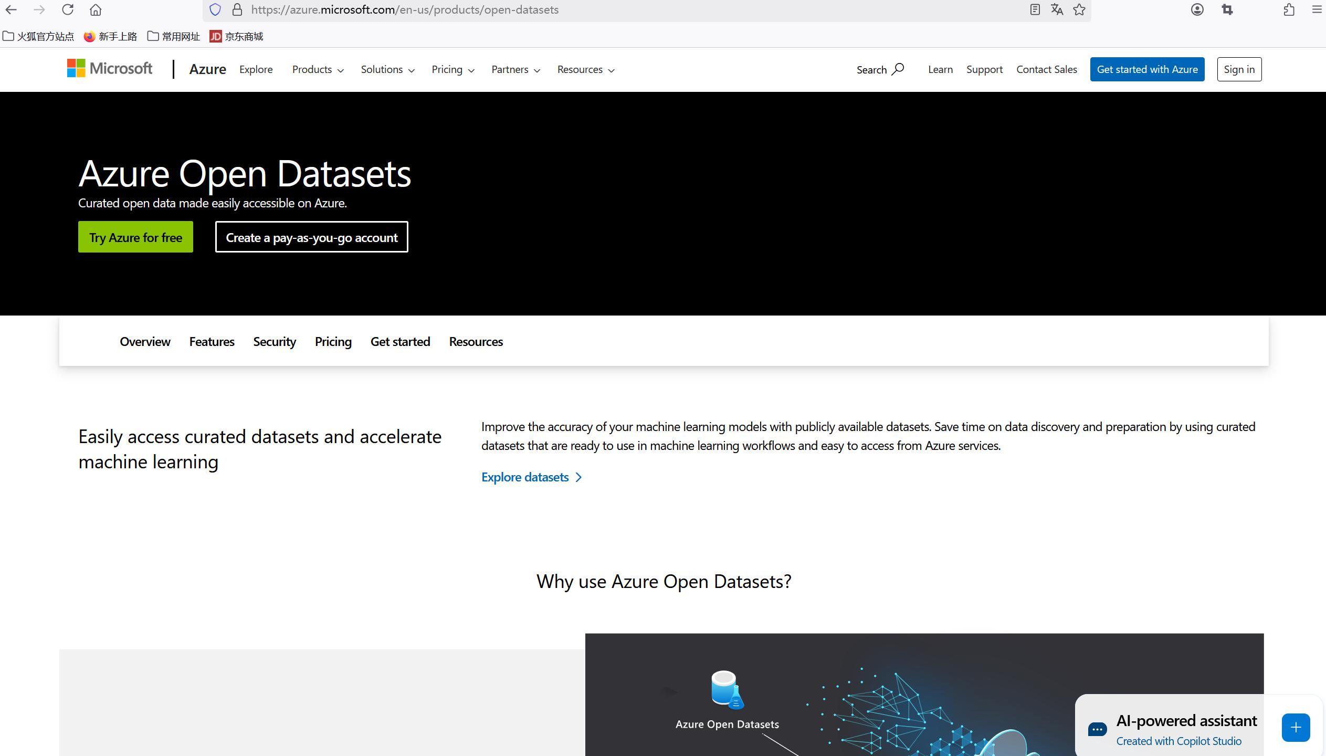The width and height of the screenshot is (1326, 756).
Task: Jump to the Get started section tab
Action: click(x=400, y=342)
